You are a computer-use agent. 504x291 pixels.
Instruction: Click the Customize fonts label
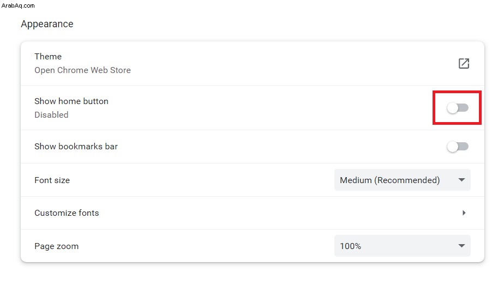(x=67, y=213)
